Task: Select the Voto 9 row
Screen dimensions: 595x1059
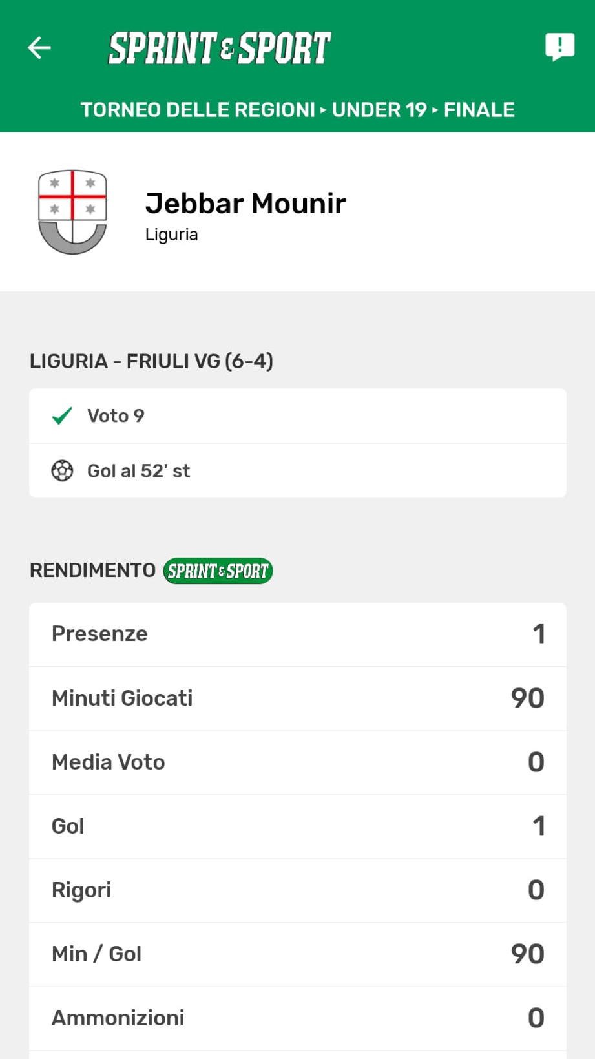Action: click(297, 415)
